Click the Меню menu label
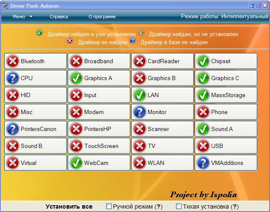This screenshot has height=212, width=270. click(19, 17)
